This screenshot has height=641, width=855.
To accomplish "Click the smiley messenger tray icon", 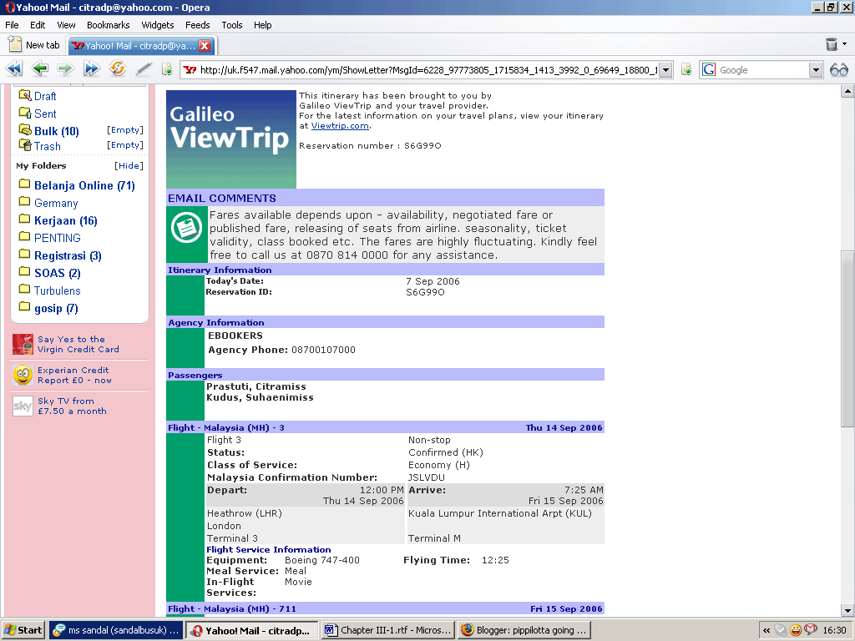I will pyautogui.click(x=796, y=630).
